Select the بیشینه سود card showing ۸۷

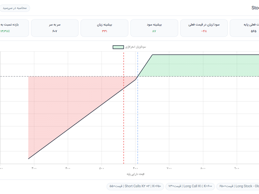click(154, 28)
